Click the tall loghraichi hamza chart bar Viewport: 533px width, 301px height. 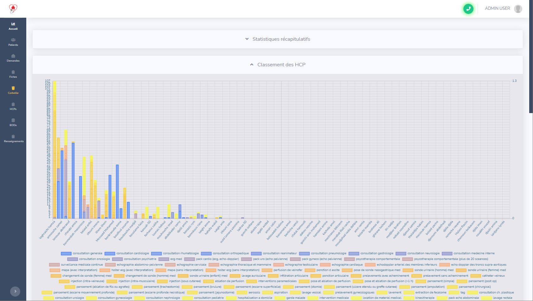54,148
